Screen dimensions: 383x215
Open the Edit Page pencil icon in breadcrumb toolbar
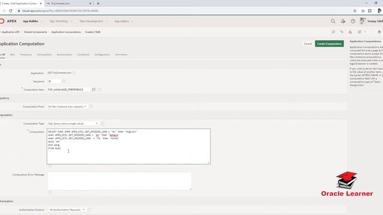[x=359, y=32]
